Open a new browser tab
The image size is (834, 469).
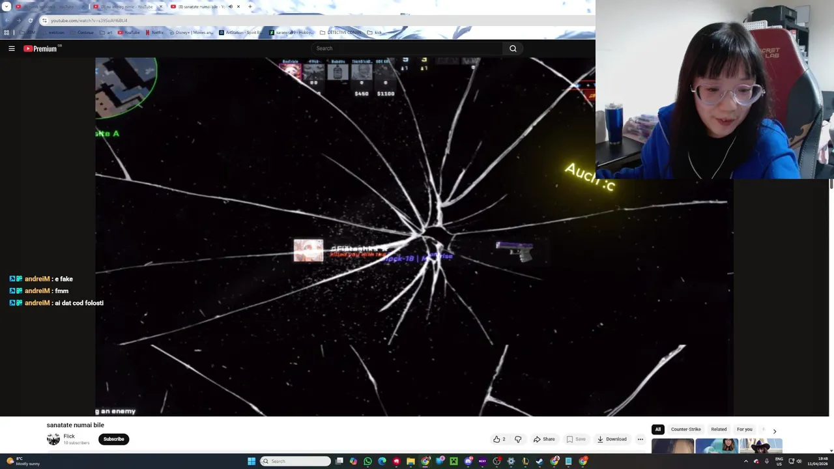[250, 7]
